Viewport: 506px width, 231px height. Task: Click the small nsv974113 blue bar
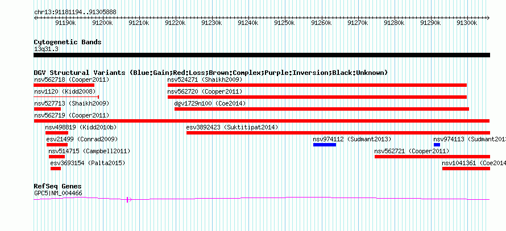coord(437,145)
